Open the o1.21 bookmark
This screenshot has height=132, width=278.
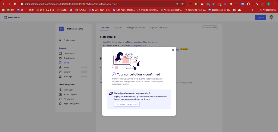tap(29, 10)
